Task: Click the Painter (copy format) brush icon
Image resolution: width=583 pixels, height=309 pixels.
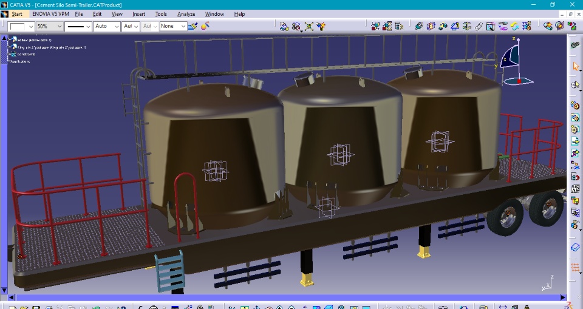Action: tap(193, 26)
